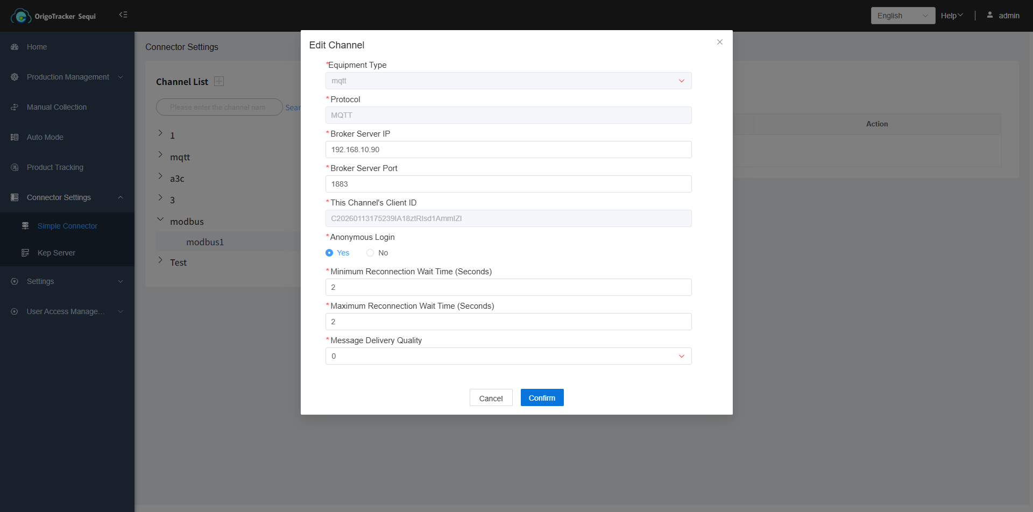The image size is (1033, 512).
Task: Click the Product Tracking sidebar icon
Action: click(x=15, y=167)
